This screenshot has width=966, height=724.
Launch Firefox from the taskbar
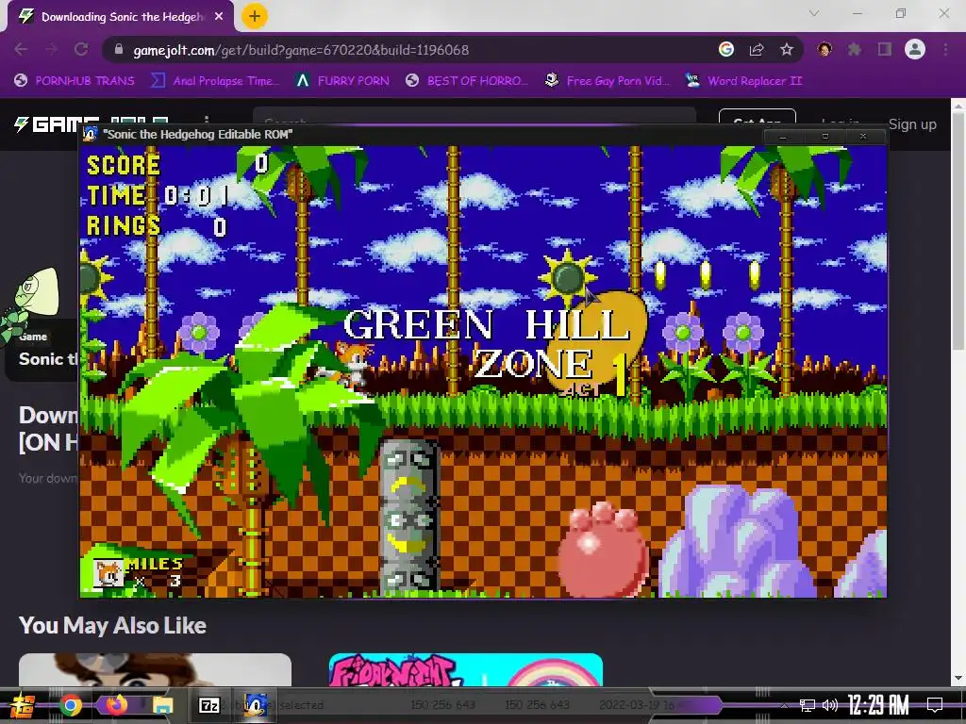click(116, 705)
